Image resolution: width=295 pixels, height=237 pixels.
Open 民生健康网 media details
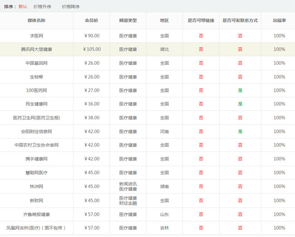pyautogui.click(x=36, y=104)
